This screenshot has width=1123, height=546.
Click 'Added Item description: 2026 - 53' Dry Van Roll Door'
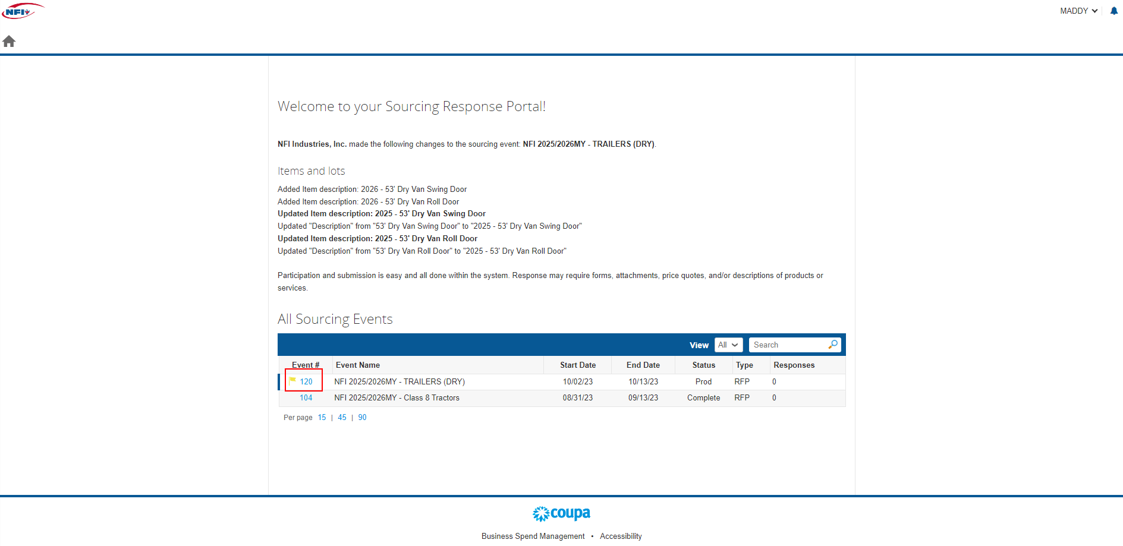[x=369, y=201]
